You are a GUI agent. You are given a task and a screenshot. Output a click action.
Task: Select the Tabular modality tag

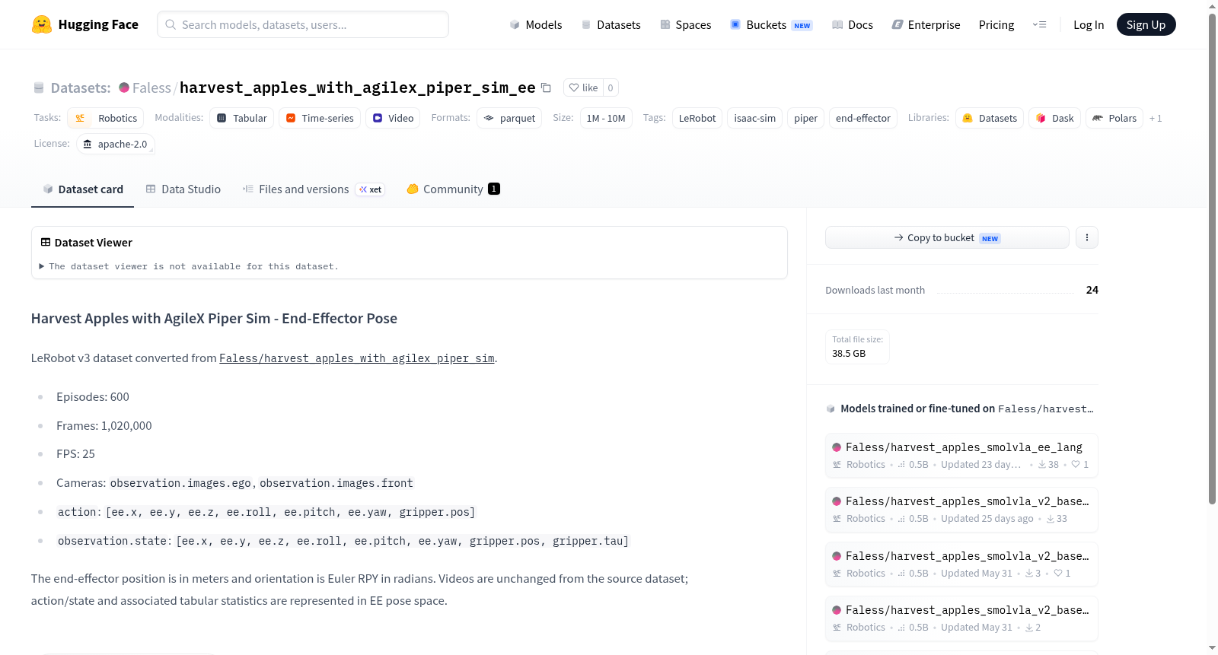tap(242, 118)
